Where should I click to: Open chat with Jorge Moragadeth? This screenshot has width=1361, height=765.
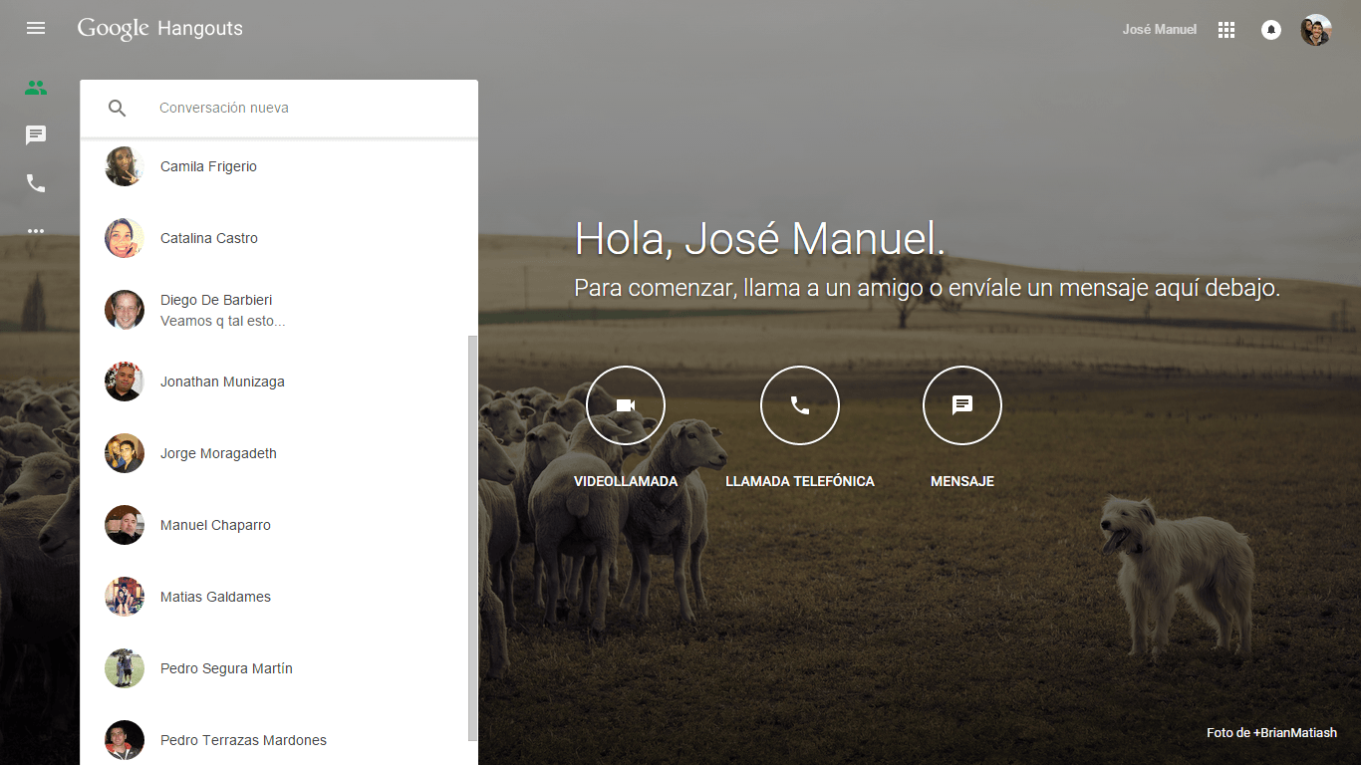coord(279,453)
